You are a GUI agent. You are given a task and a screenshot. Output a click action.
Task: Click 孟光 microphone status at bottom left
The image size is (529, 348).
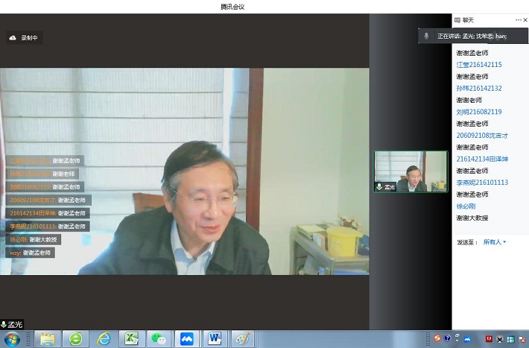(12, 324)
